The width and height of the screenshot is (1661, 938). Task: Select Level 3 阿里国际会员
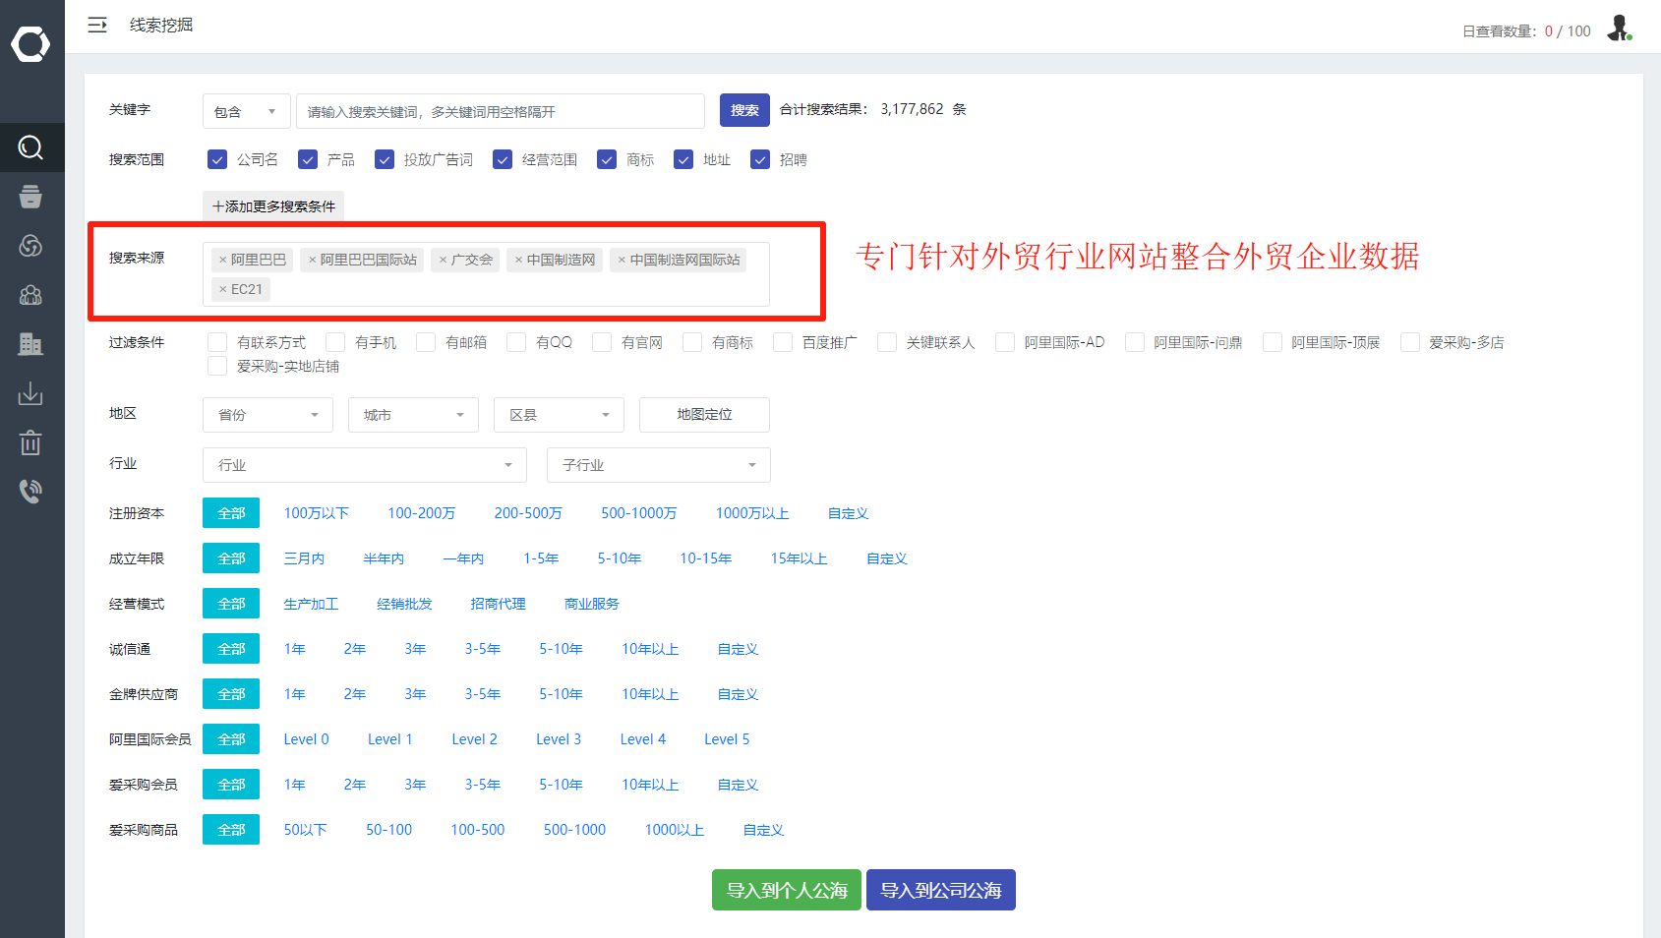(559, 739)
